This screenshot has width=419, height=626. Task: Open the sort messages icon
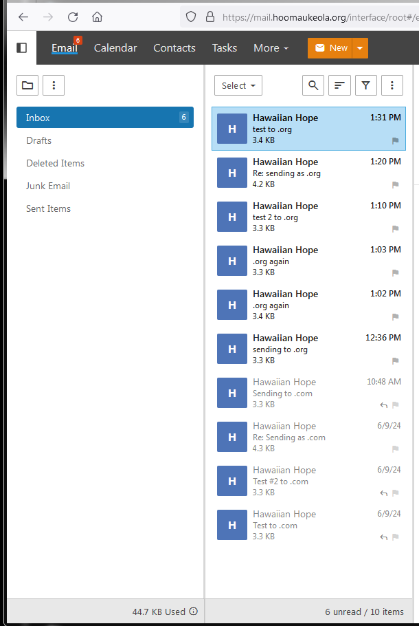point(339,85)
